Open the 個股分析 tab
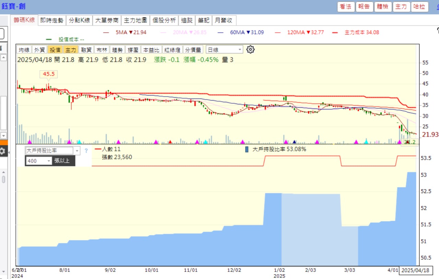This screenshot has height=279, width=439. [164, 20]
